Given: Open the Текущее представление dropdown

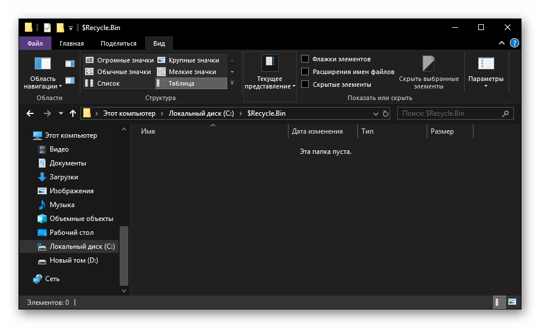Looking at the screenshot, I should click(270, 72).
